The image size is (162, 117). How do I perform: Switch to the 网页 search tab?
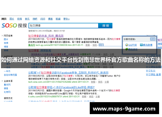point(4,19)
